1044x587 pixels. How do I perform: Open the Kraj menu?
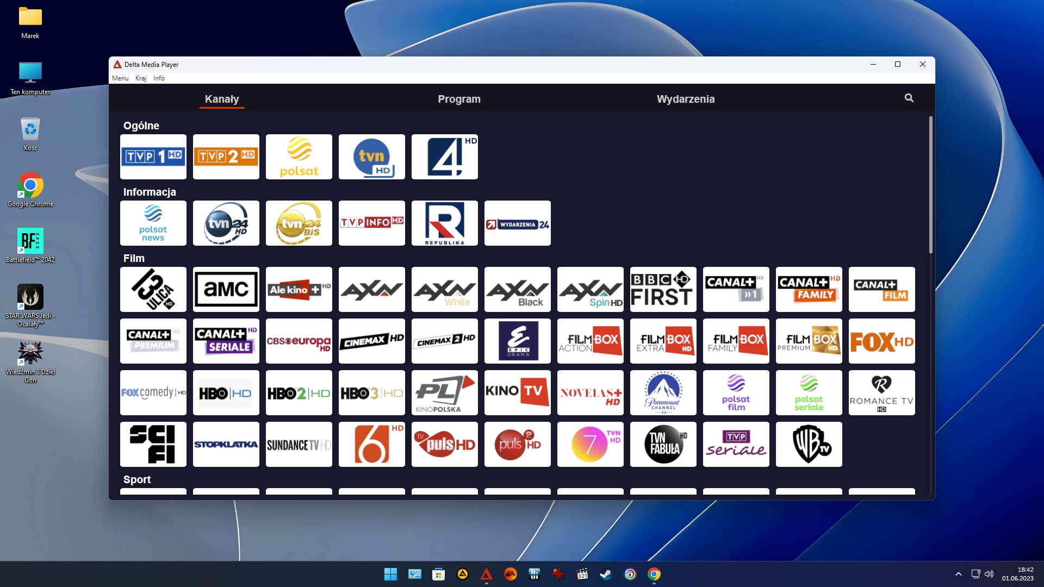tap(141, 78)
